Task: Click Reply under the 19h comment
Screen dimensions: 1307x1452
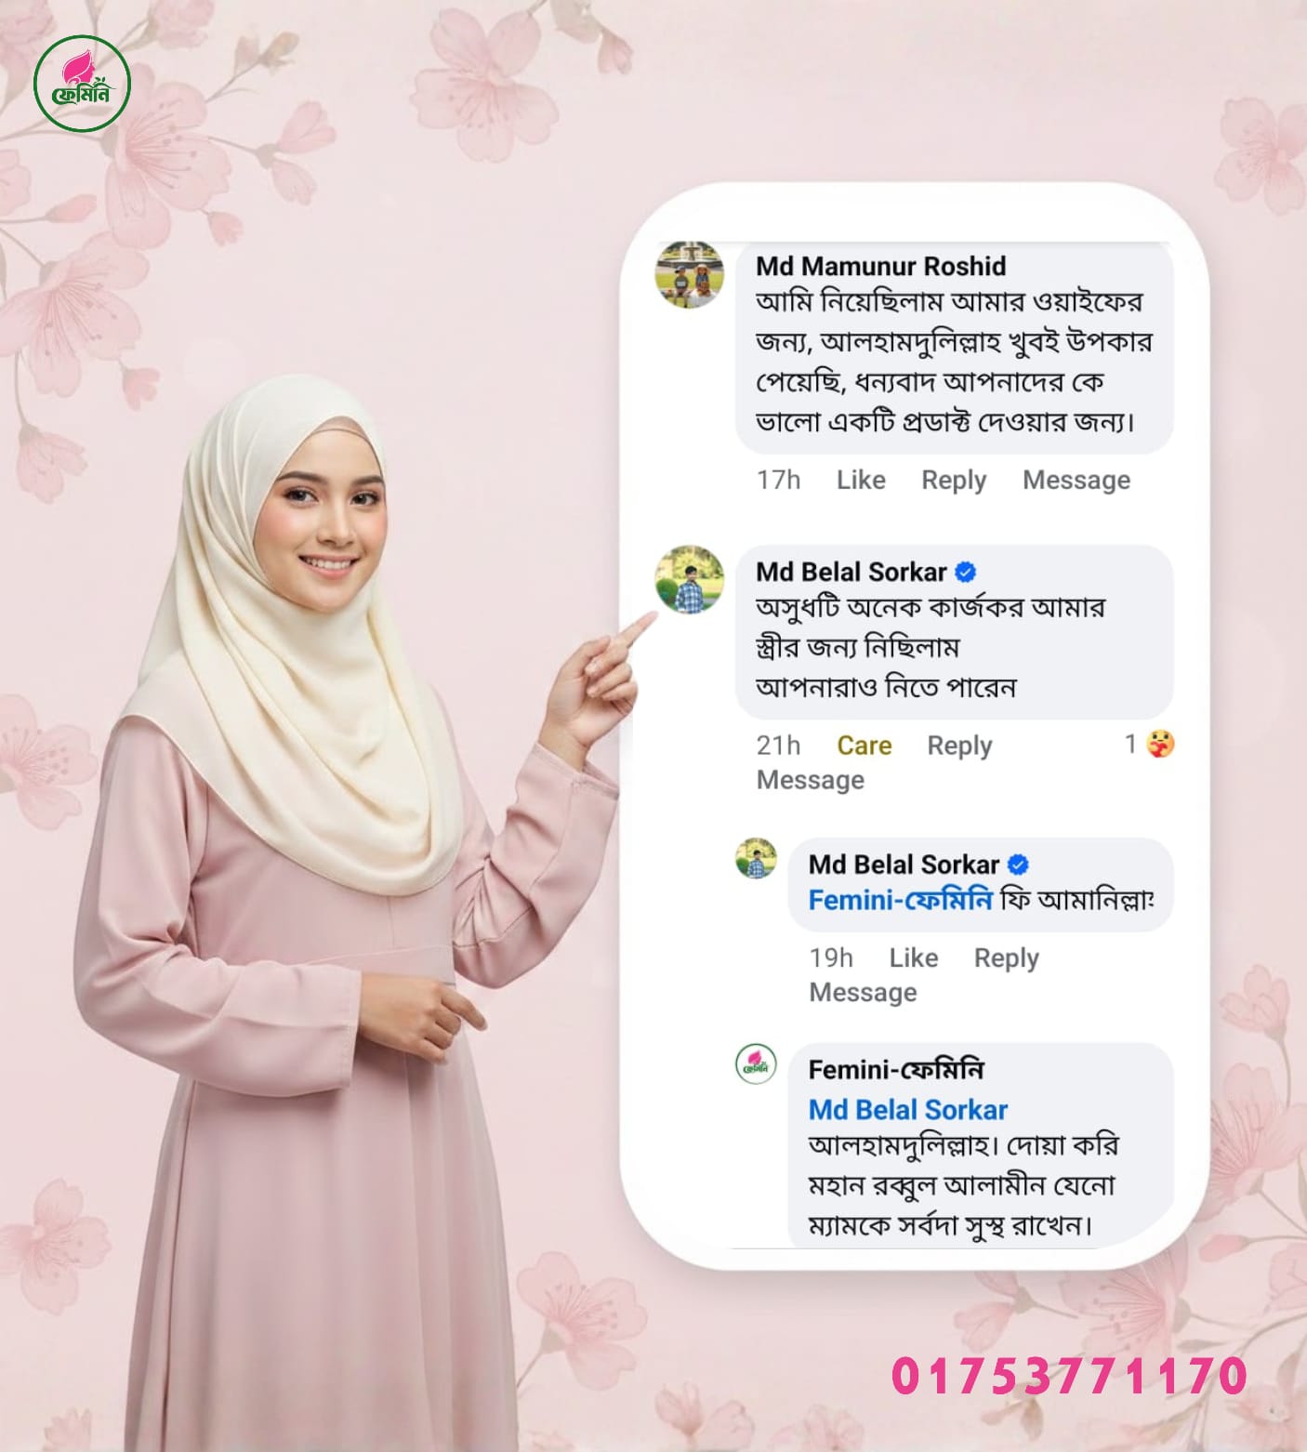Action: (x=1006, y=958)
